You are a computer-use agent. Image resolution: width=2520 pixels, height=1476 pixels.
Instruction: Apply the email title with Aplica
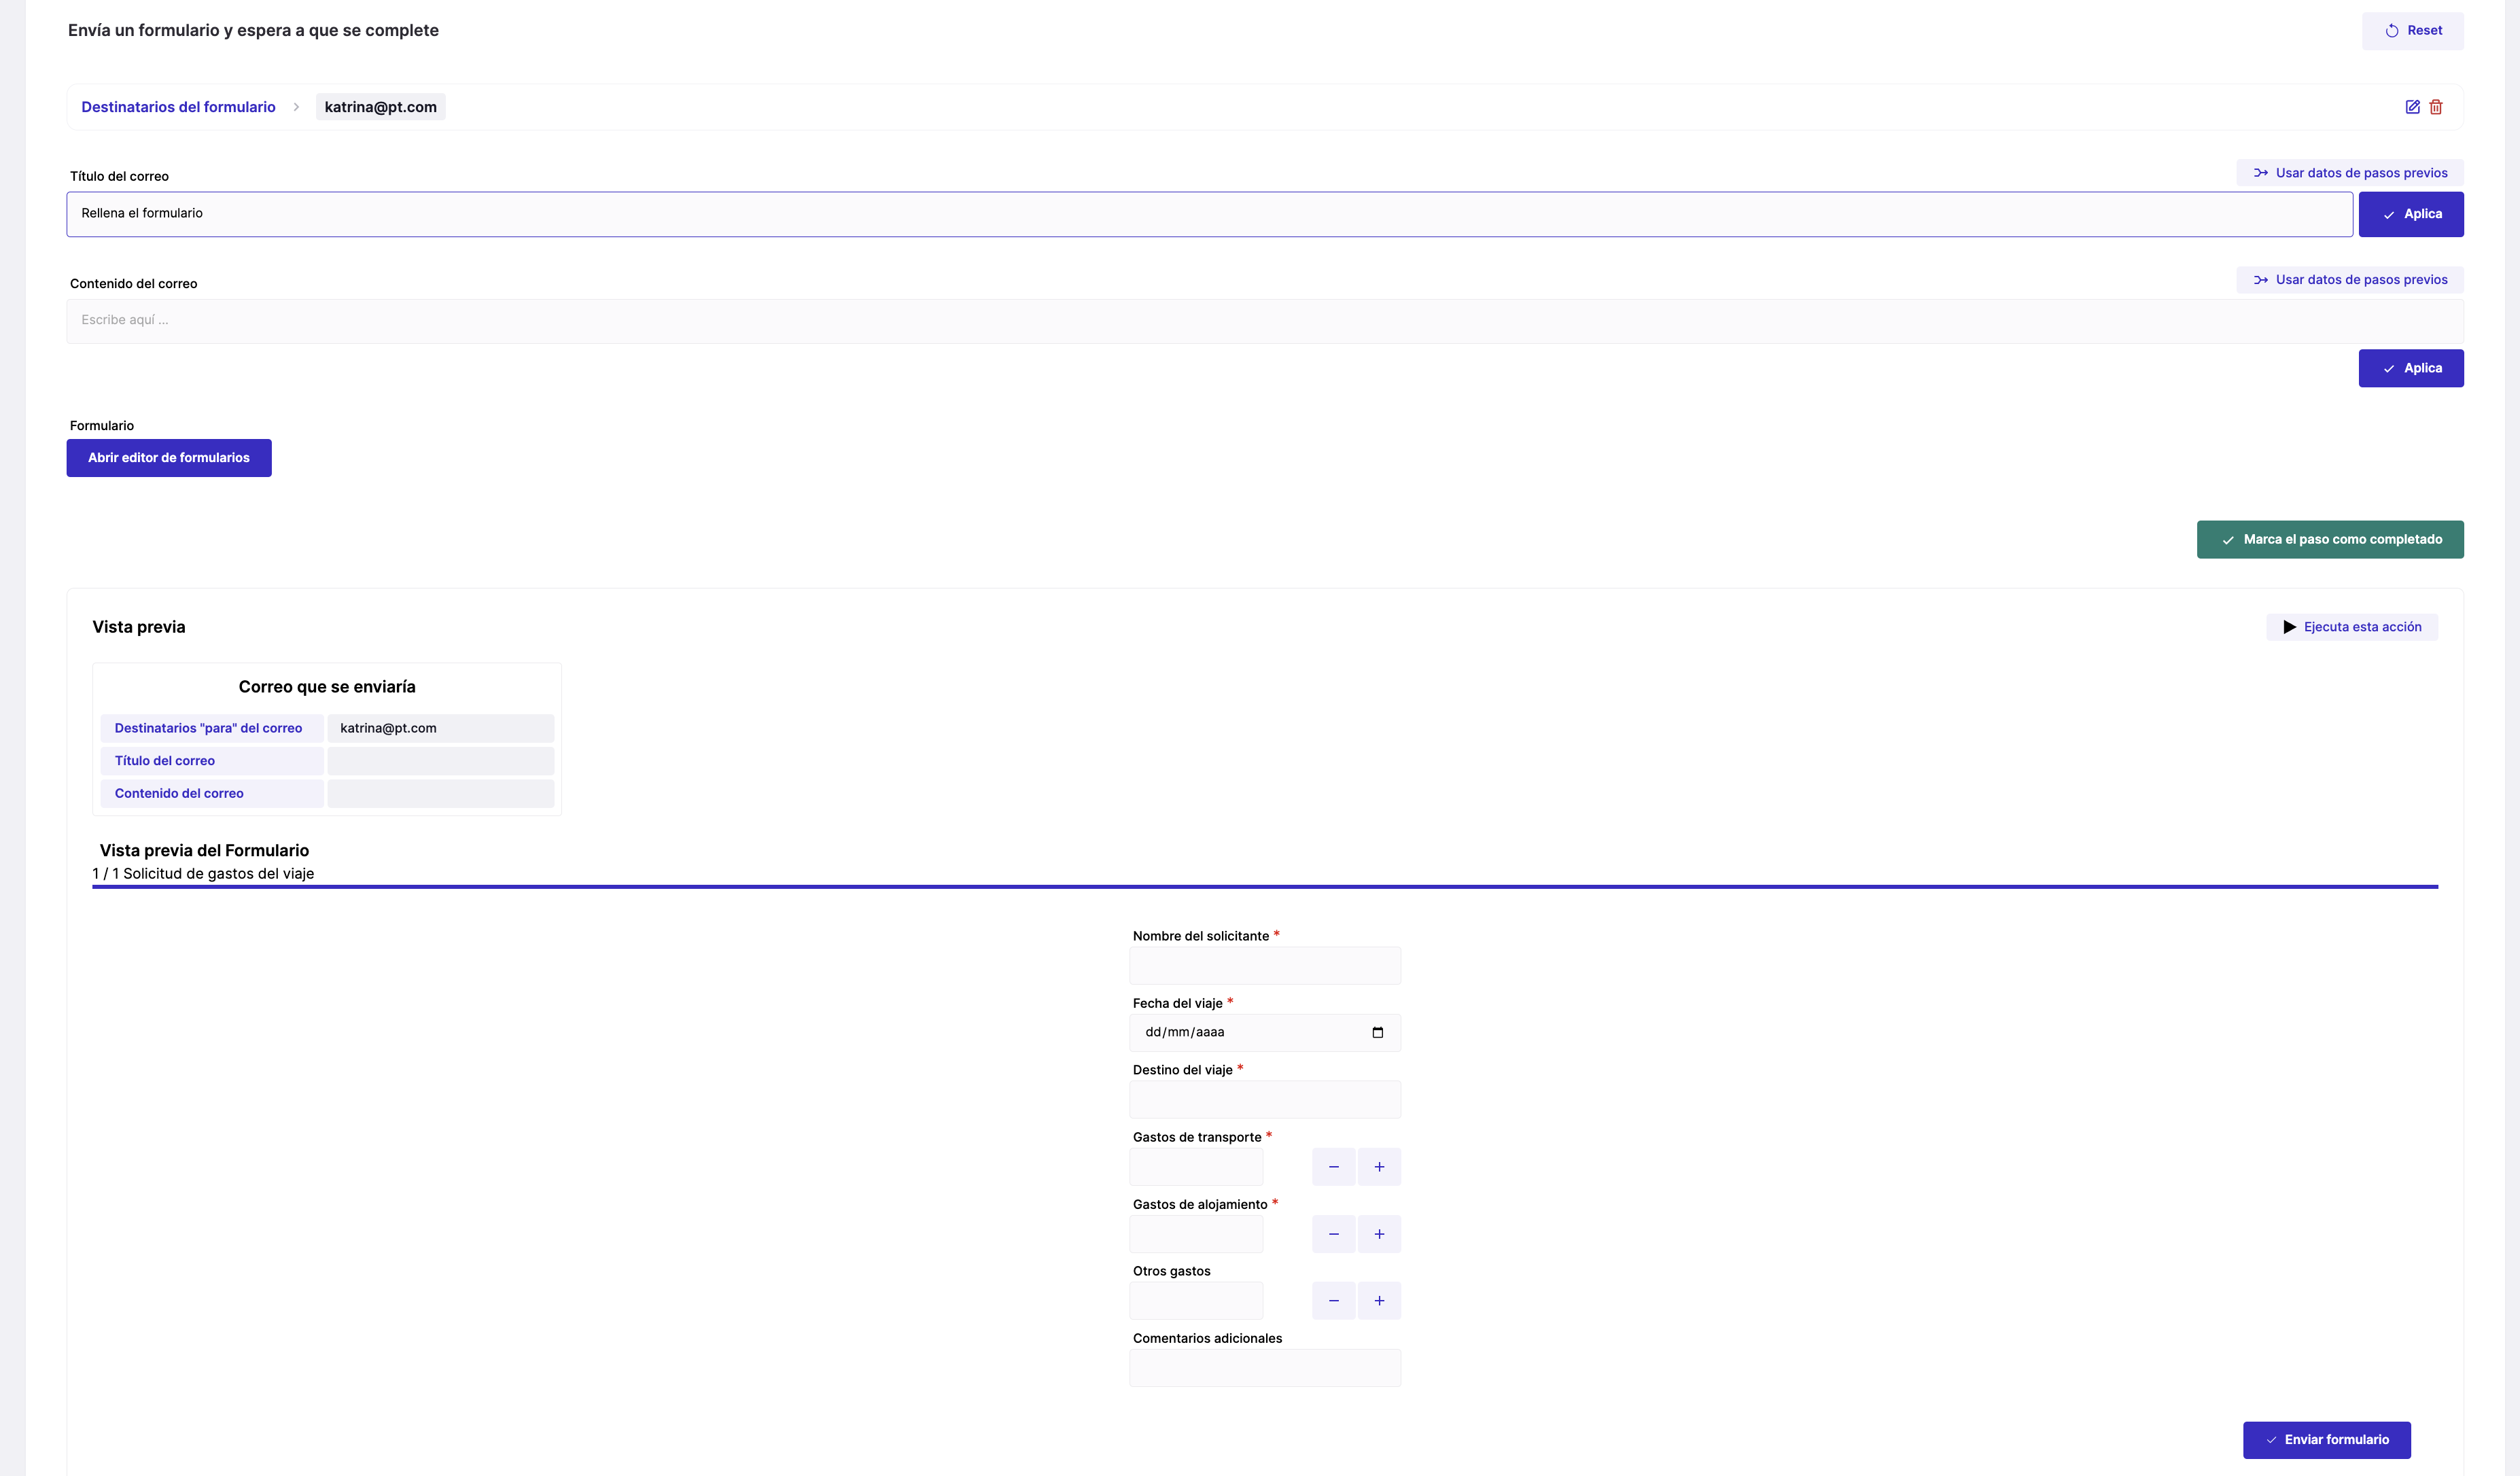pos(2410,214)
